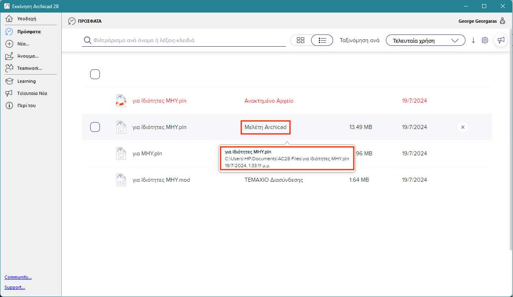Click the 1.64 MB size value
Viewport: 513px width, 297px height.
point(359,180)
